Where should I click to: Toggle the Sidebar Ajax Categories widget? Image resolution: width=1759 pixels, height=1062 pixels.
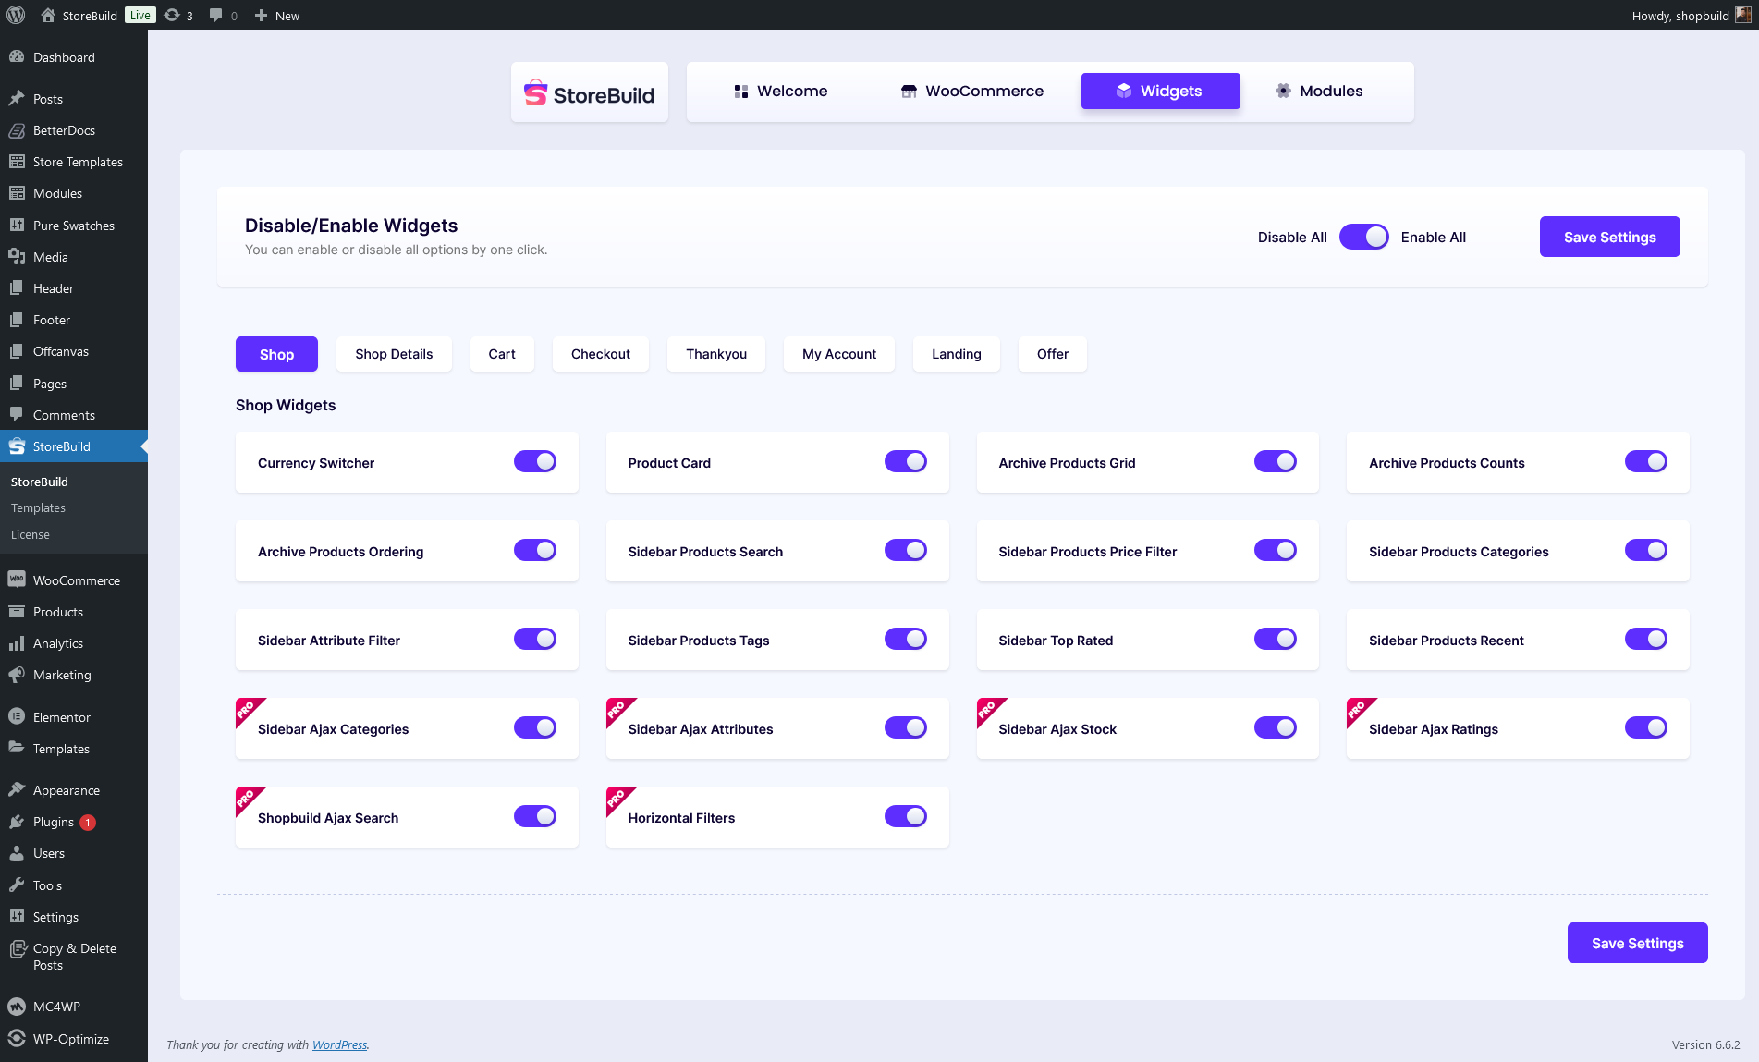click(x=535, y=727)
